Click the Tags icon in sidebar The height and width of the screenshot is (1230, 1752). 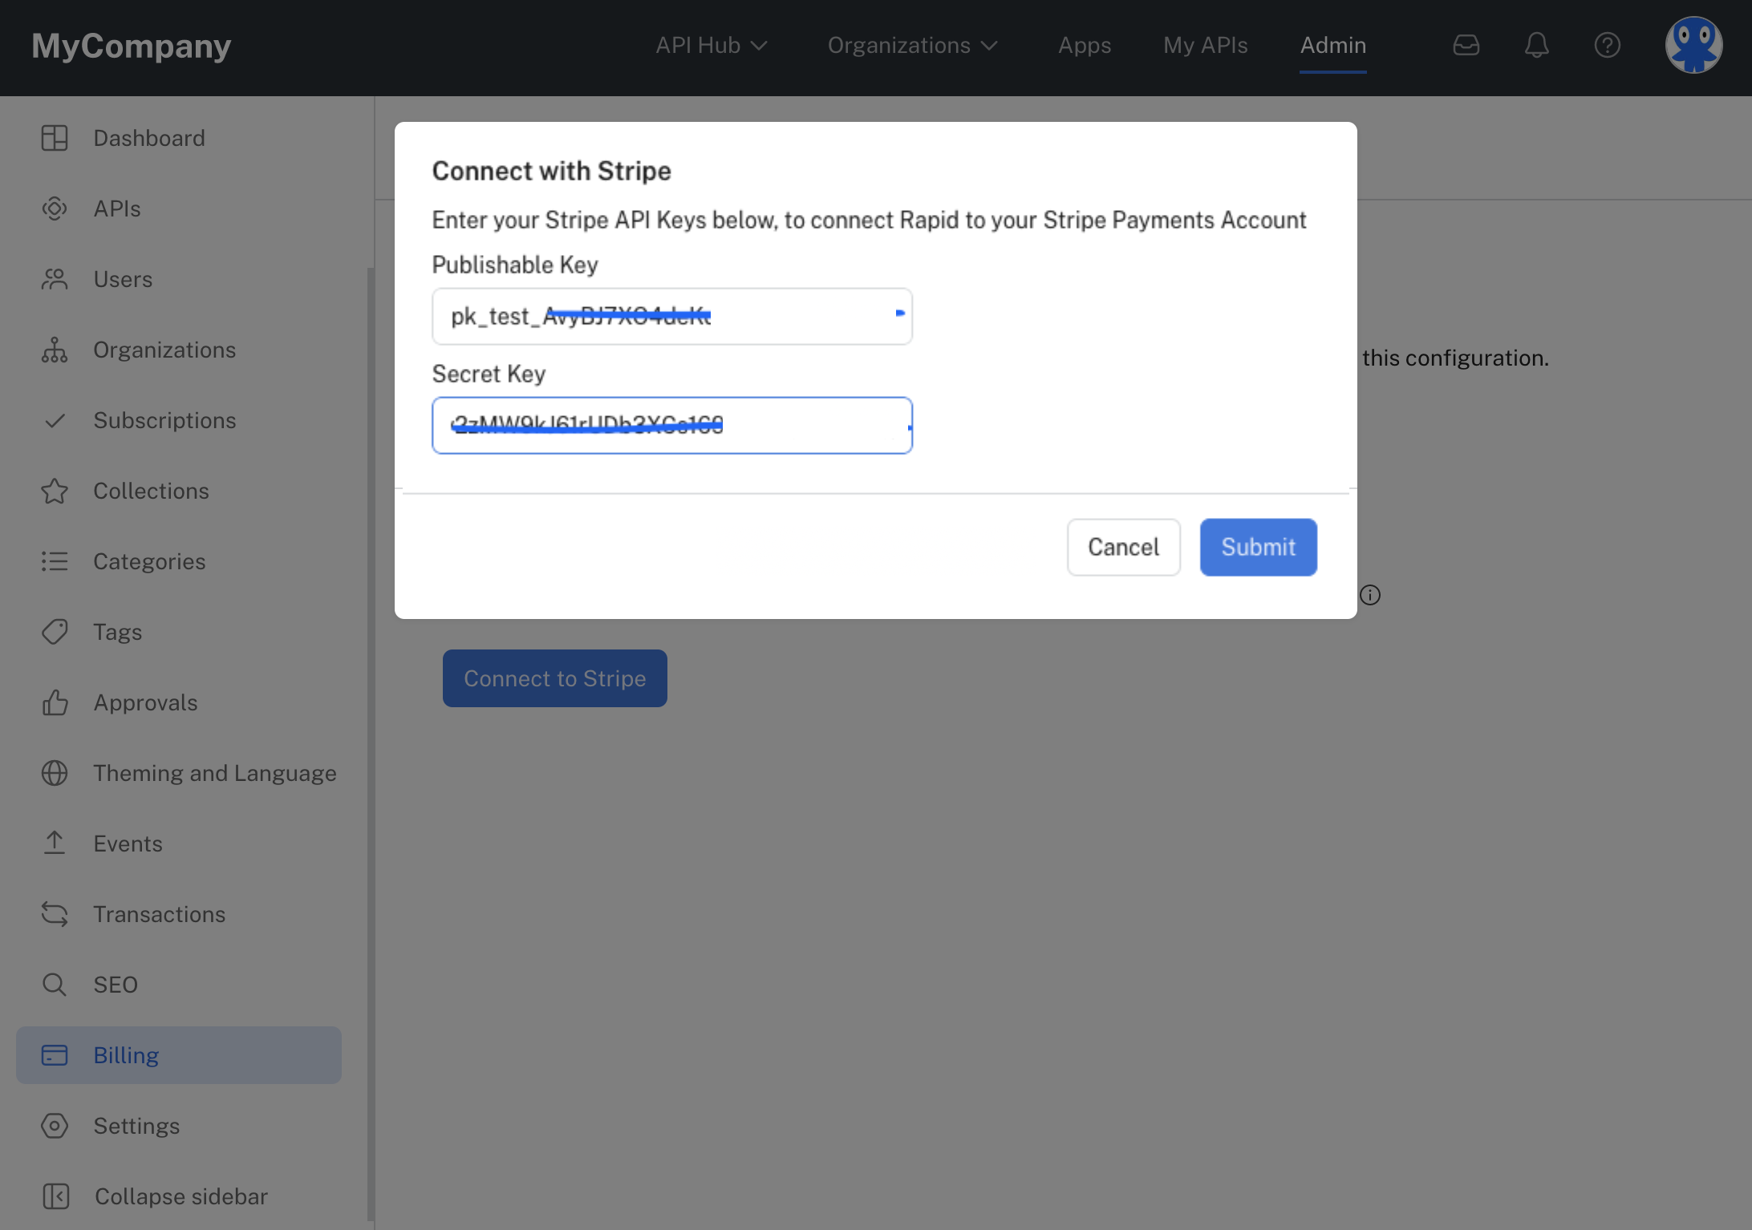coord(55,632)
